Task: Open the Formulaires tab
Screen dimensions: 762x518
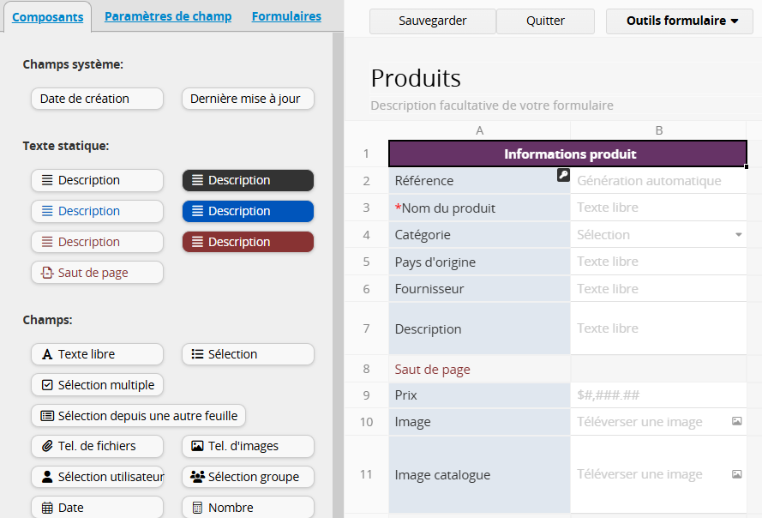Action: click(286, 16)
